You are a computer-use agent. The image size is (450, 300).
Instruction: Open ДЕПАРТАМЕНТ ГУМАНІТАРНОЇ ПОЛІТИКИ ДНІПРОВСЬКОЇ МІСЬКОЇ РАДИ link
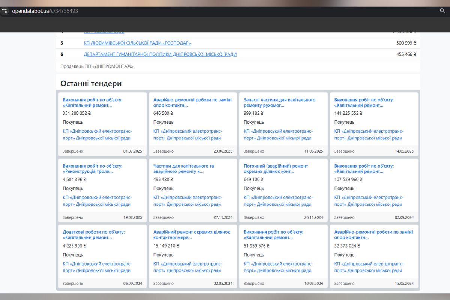[x=160, y=54]
